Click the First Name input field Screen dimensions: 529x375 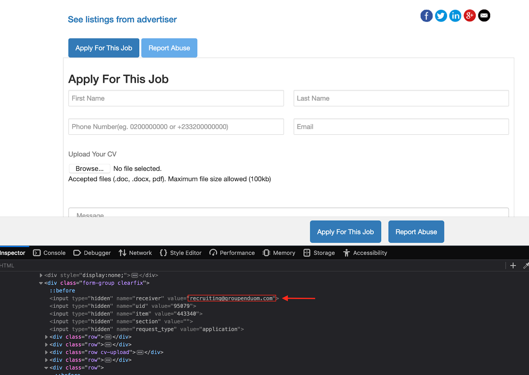tap(176, 98)
